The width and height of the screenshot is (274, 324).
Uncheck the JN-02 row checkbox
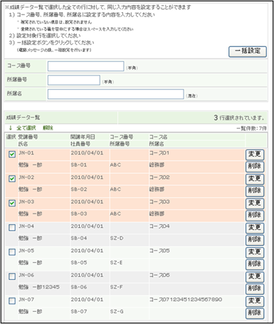[x=12, y=179]
